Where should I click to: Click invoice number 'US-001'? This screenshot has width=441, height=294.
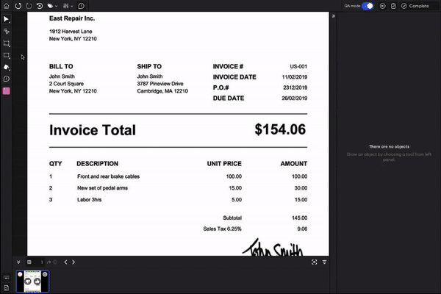tap(298, 66)
